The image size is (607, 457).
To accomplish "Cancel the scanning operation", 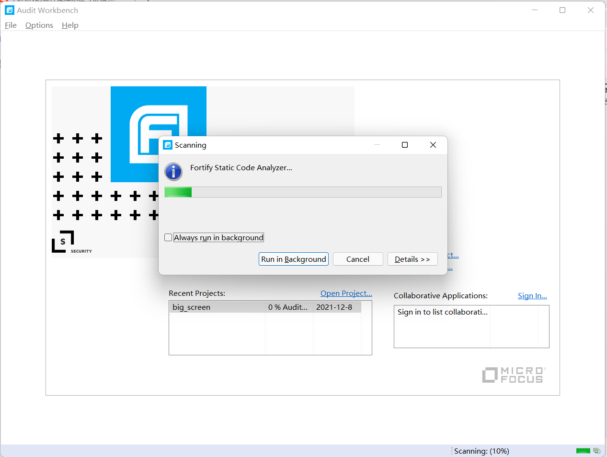I will [358, 259].
